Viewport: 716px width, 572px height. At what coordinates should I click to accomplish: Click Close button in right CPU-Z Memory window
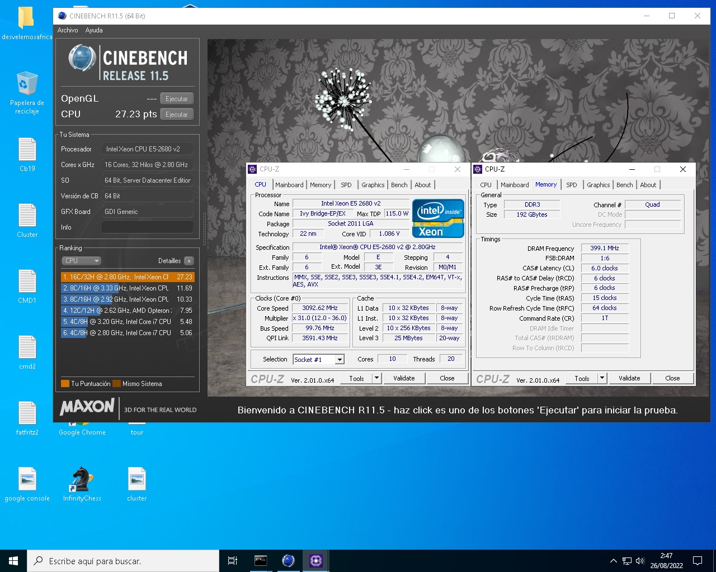coord(672,378)
